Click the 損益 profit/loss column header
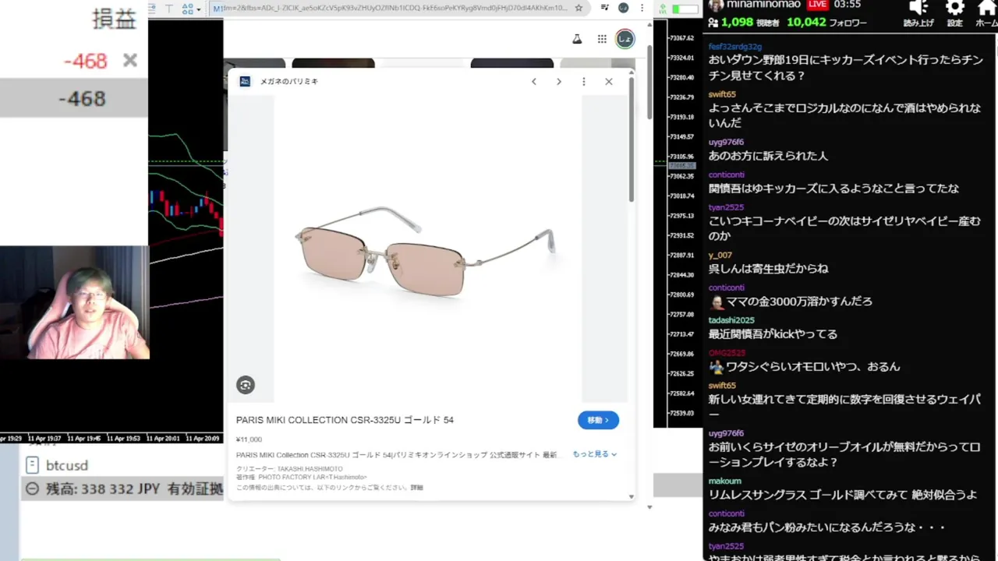 pos(114,19)
